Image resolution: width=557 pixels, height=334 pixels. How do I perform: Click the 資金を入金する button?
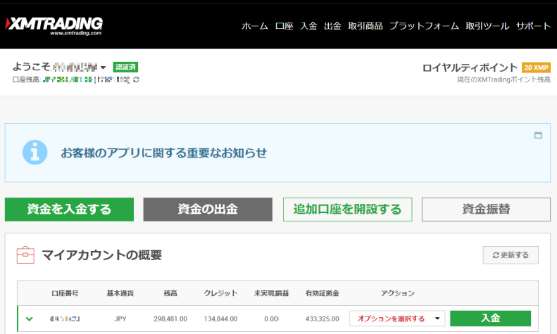point(69,210)
